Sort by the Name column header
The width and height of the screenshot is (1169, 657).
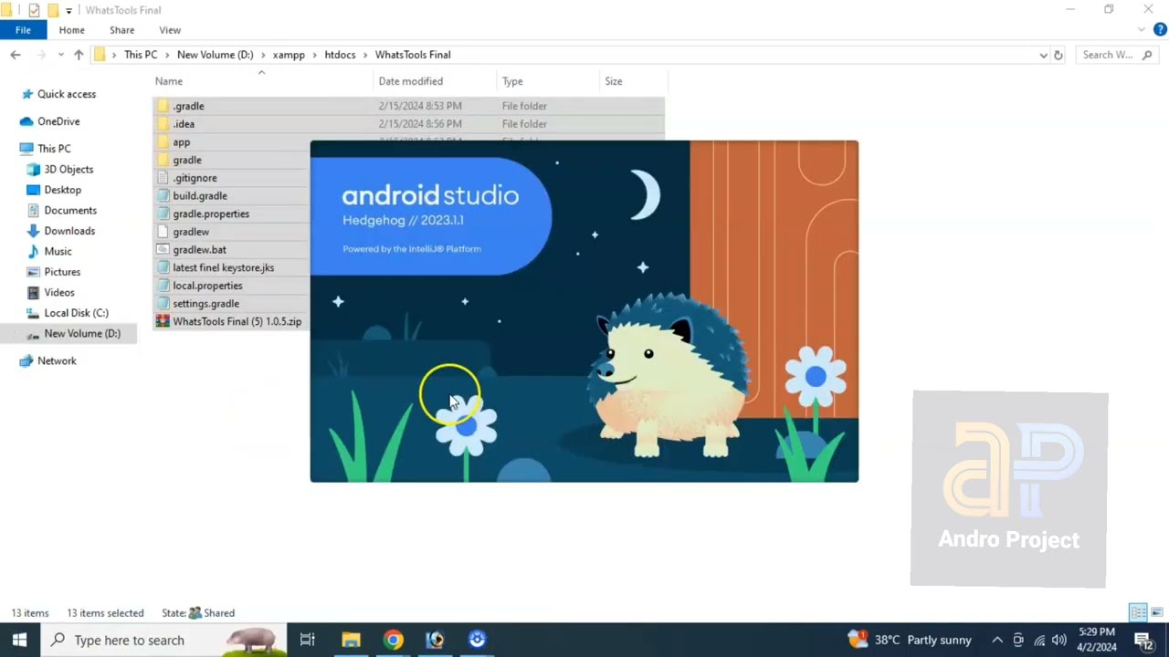263,81
